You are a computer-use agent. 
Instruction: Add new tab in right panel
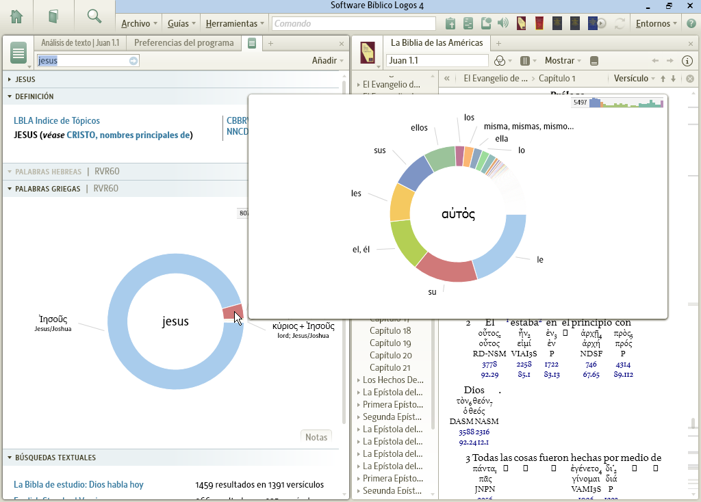pyautogui.click(x=498, y=43)
